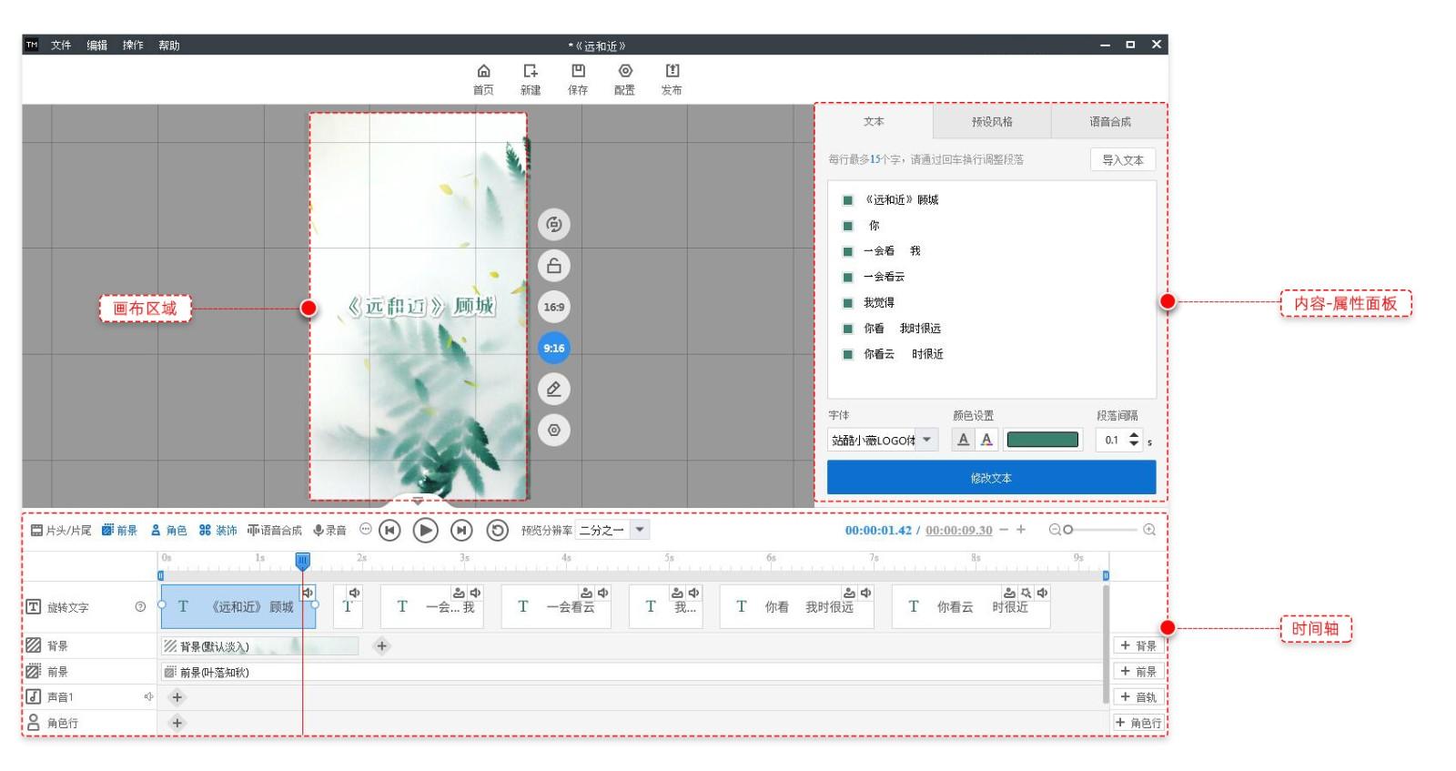Expand the 字体 font dropdown
1456x771 pixels.
[x=926, y=440]
